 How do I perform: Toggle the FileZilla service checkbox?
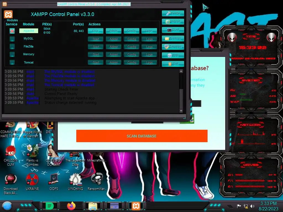click(x=12, y=46)
